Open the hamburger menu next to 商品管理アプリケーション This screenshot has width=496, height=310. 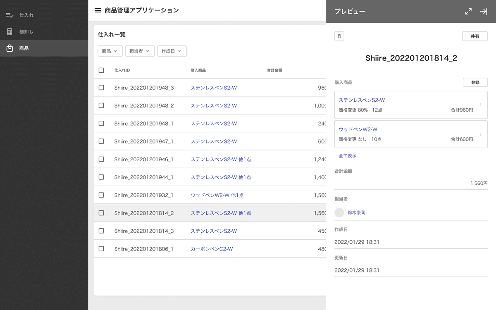point(98,10)
